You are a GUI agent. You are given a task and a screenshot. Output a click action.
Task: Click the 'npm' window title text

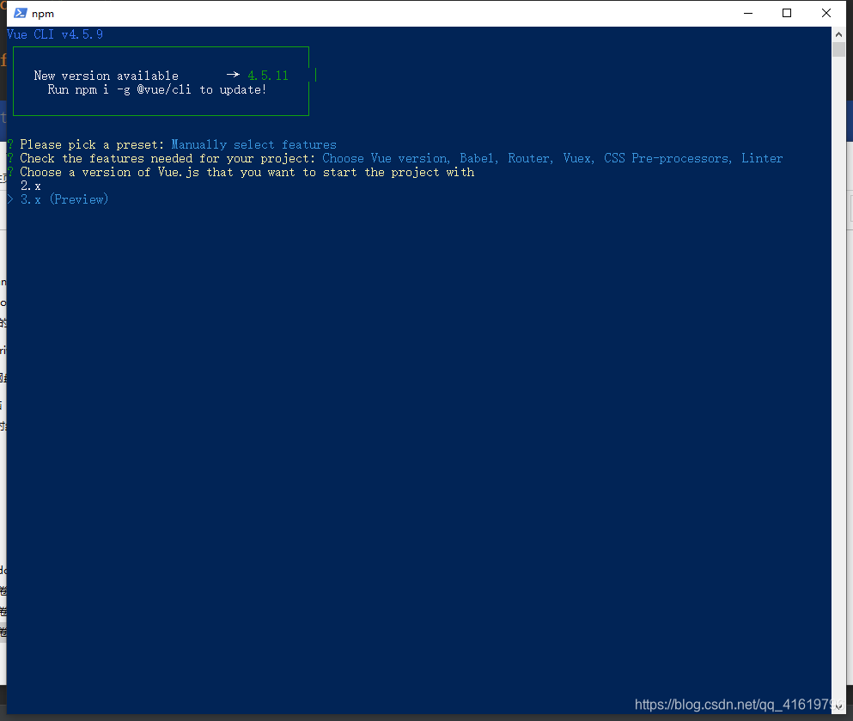(43, 14)
